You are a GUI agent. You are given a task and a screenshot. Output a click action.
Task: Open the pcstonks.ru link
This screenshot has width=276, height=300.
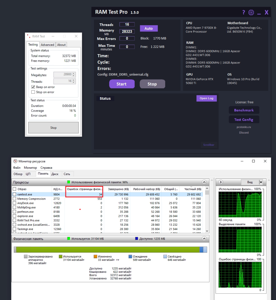click(x=244, y=127)
